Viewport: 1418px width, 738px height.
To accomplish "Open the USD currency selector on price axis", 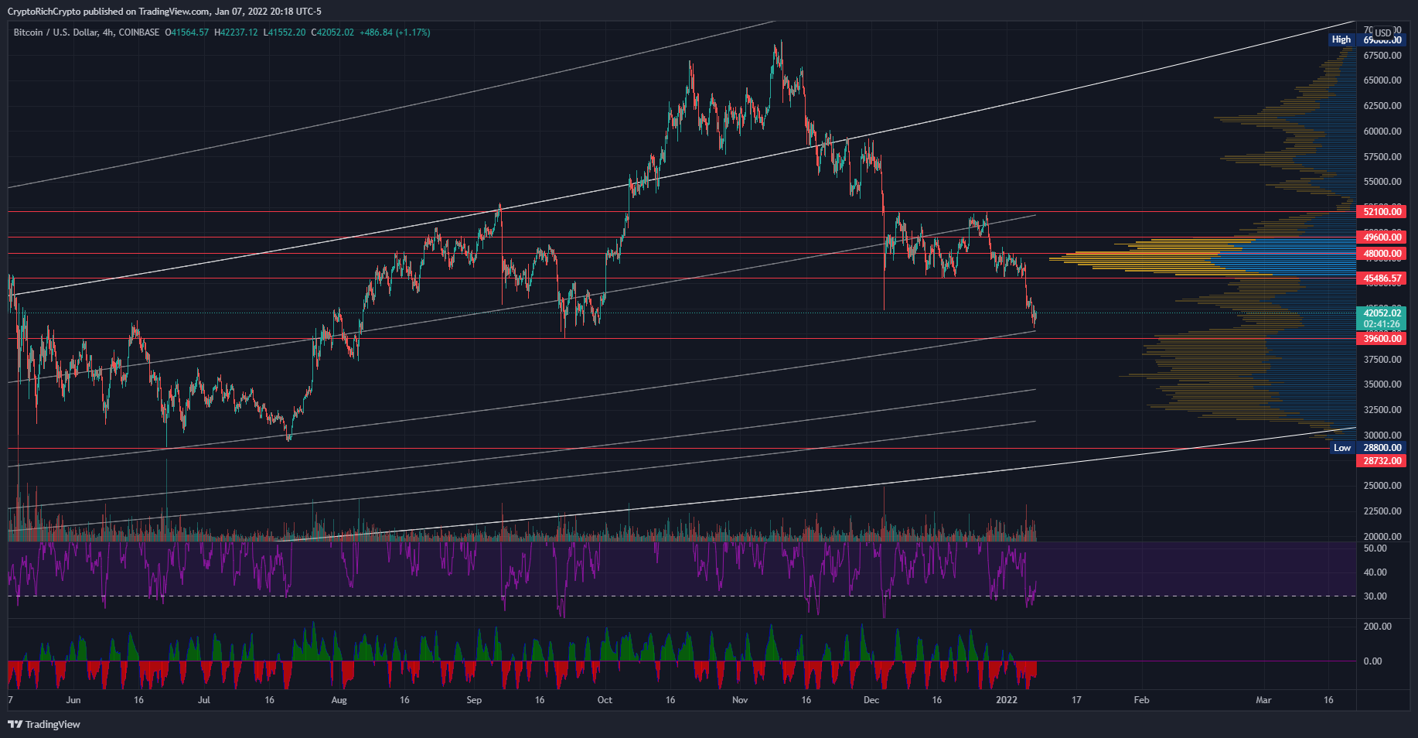I will [1383, 32].
